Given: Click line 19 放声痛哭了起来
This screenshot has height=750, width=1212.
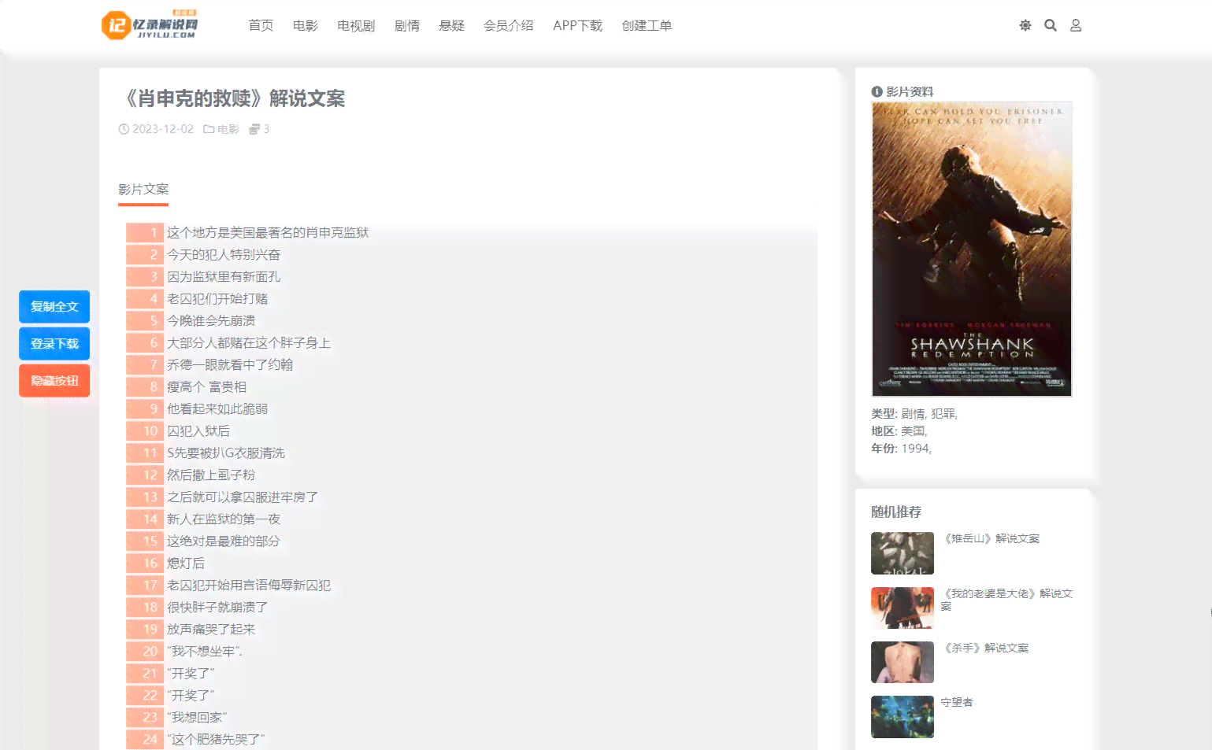Looking at the screenshot, I should point(211,629).
